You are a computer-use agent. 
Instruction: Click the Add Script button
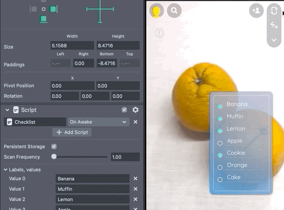pos(72,132)
